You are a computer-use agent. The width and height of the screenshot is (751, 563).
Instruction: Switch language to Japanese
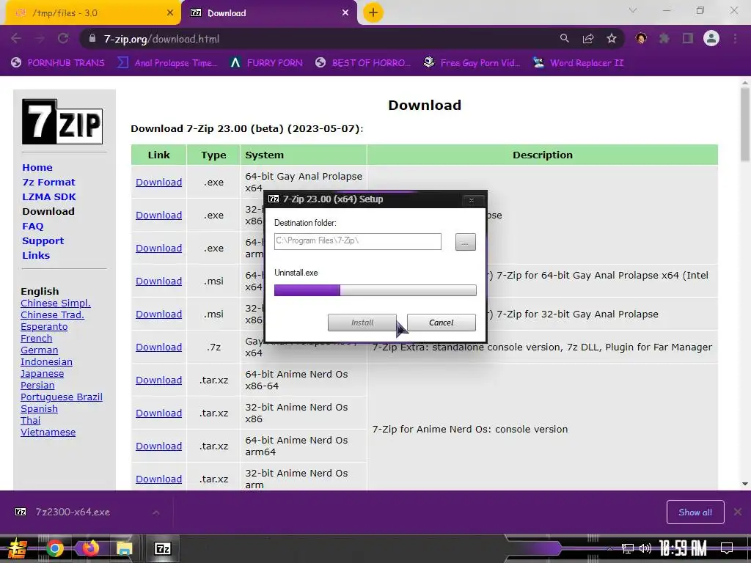click(x=42, y=373)
